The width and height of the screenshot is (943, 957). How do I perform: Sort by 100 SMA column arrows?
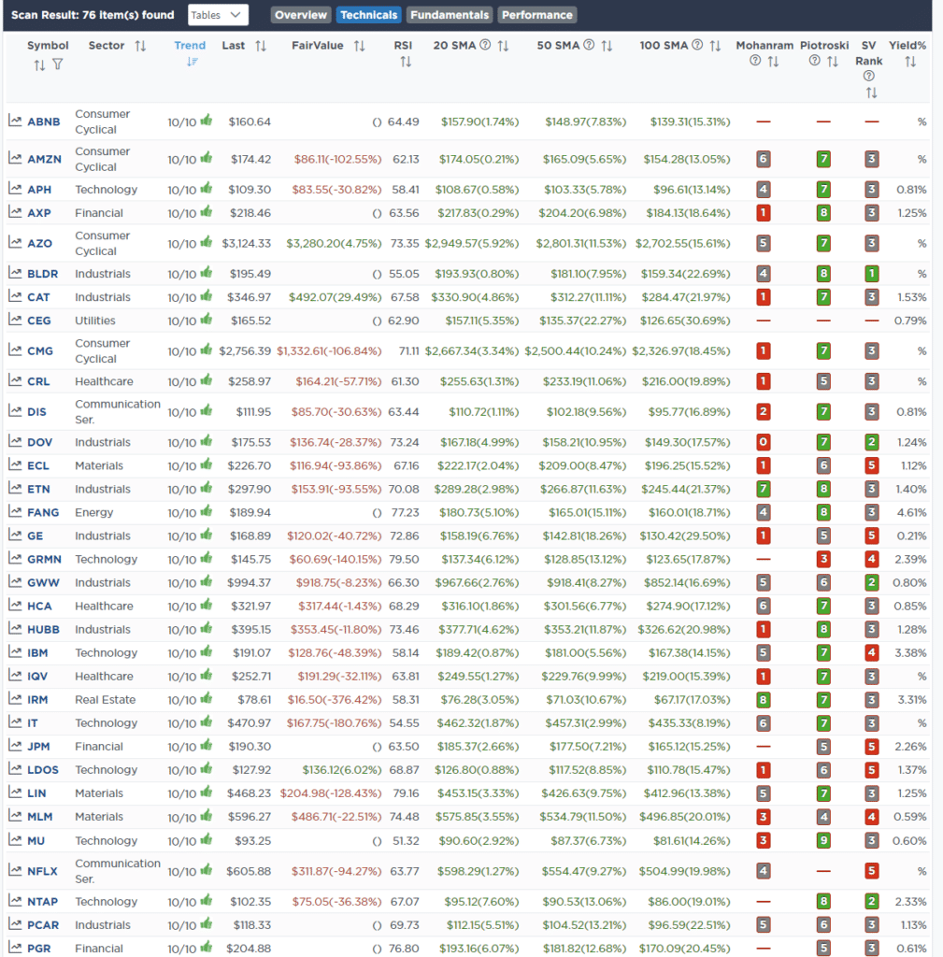pos(715,46)
